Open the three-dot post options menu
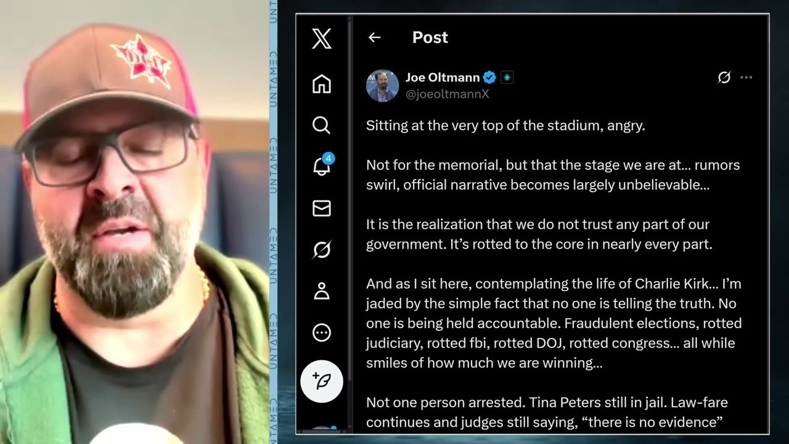Viewport: 789px width, 444px height. pos(746,78)
